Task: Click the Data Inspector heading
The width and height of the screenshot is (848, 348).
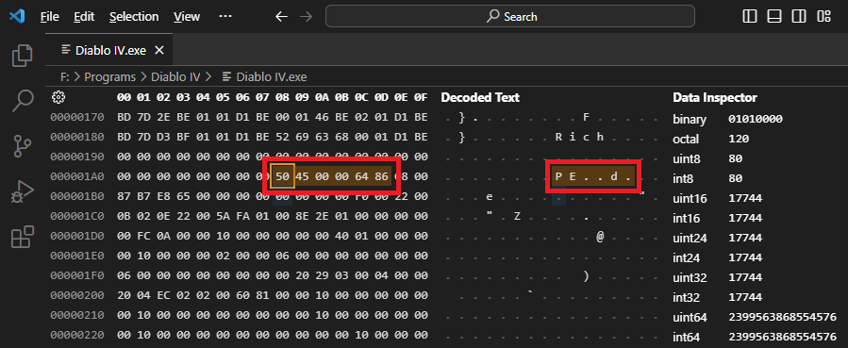Action: point(714,98)
